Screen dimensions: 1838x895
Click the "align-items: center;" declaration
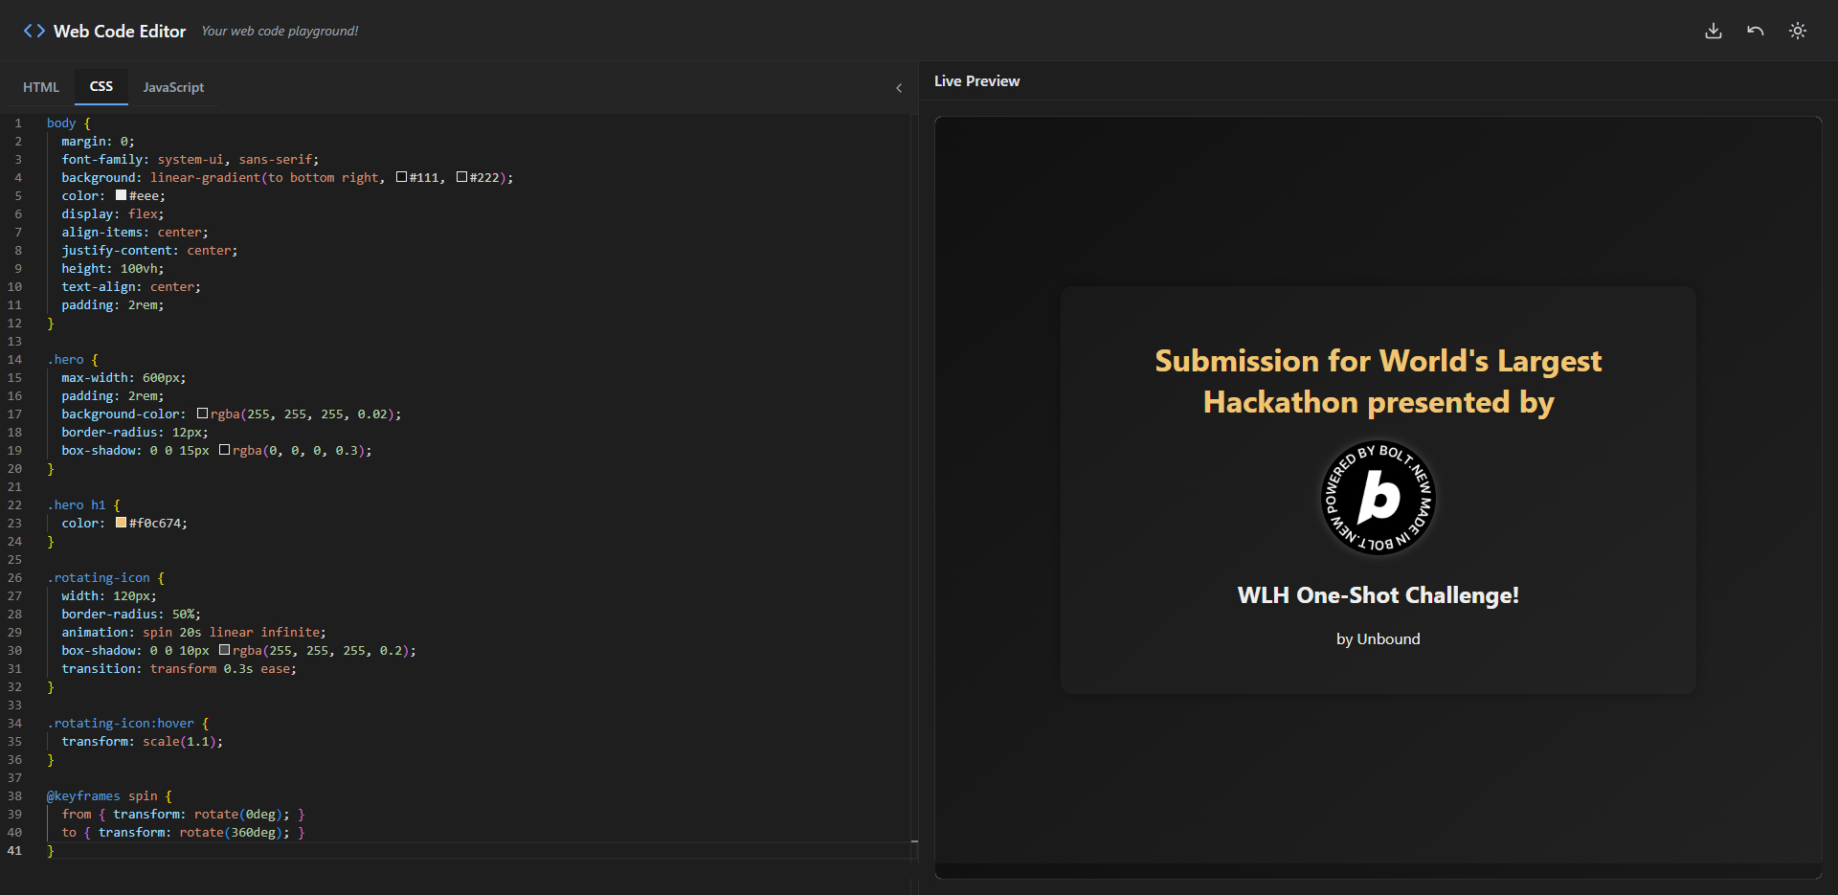tap(135, 232)
